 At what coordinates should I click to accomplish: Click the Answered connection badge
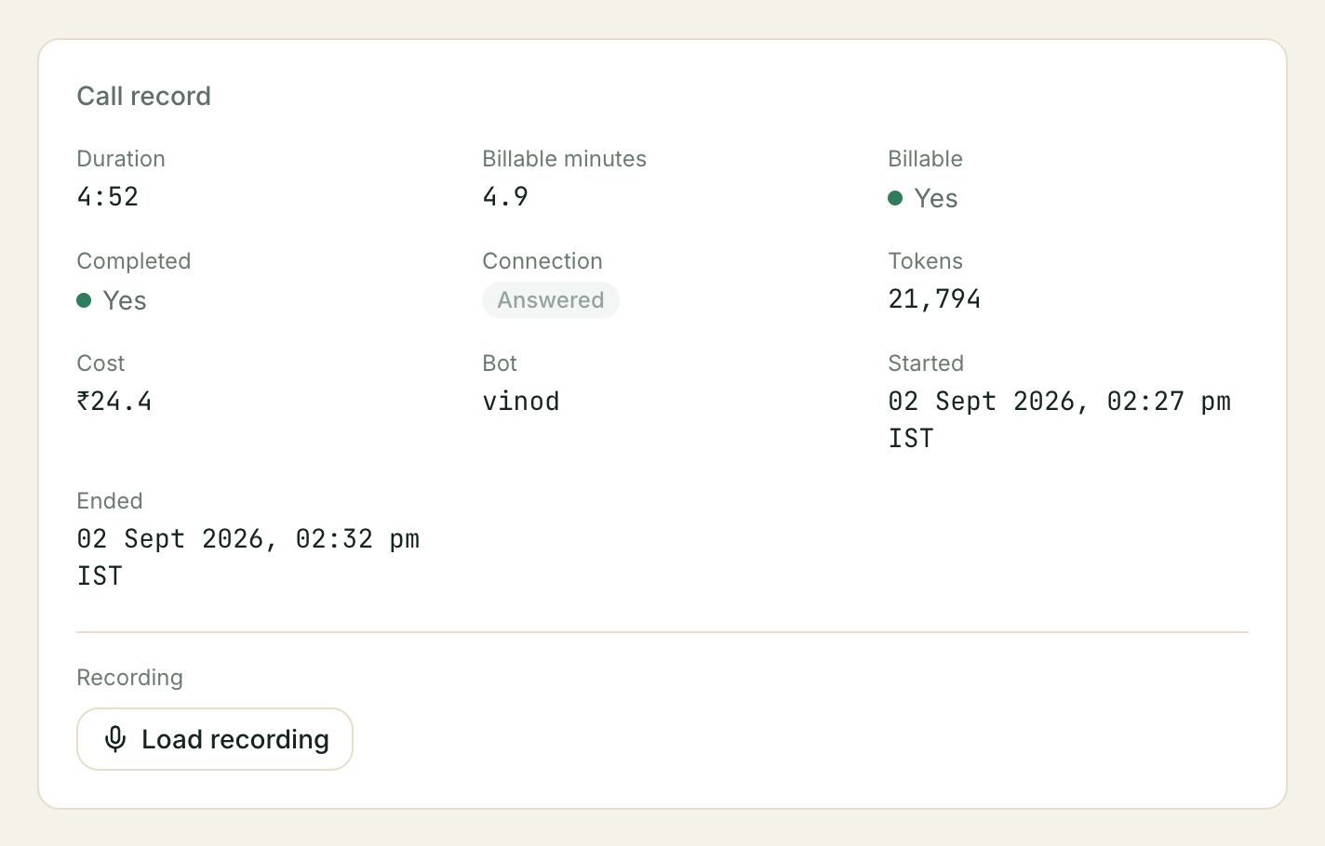coord(551,300)
